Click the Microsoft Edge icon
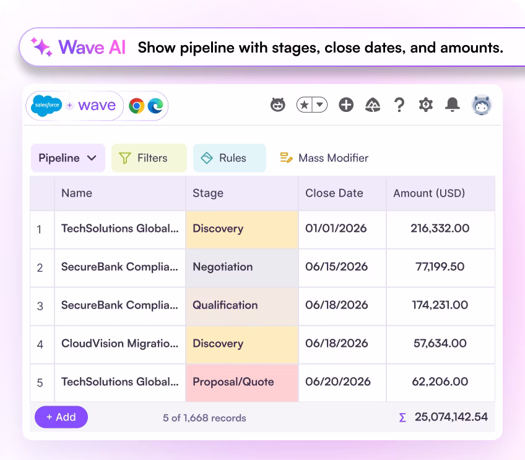Image resolution: width=525 pixels, height=460 pixels. 155,106
